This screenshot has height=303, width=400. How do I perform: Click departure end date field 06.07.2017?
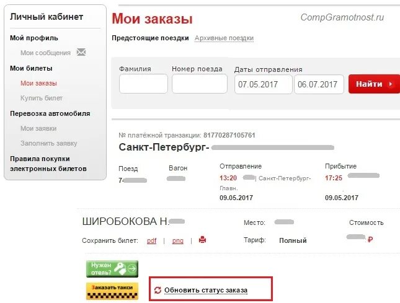[x=319, y=84]
